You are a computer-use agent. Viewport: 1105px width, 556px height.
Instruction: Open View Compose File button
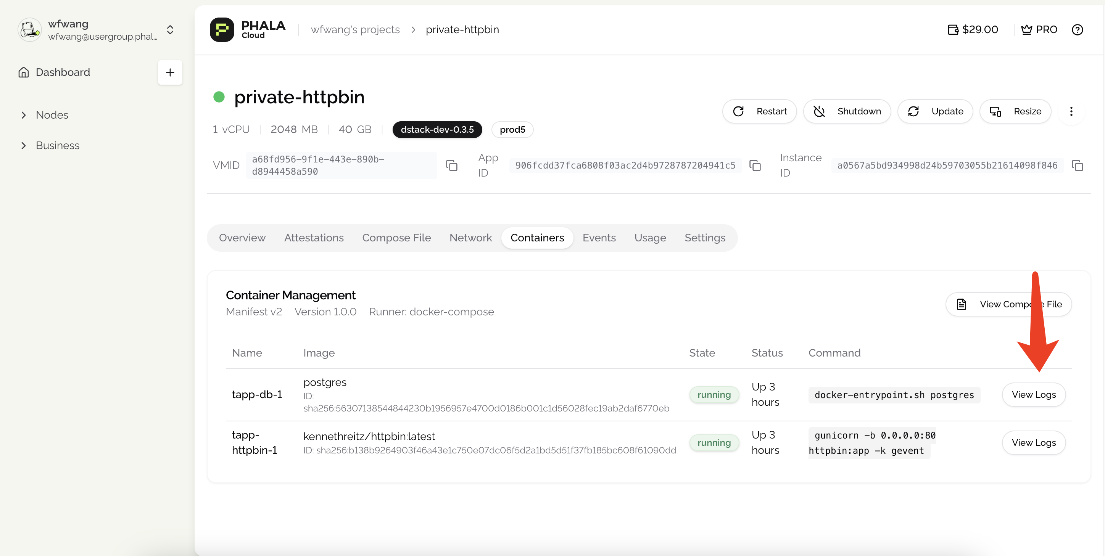coord(1008,304)
